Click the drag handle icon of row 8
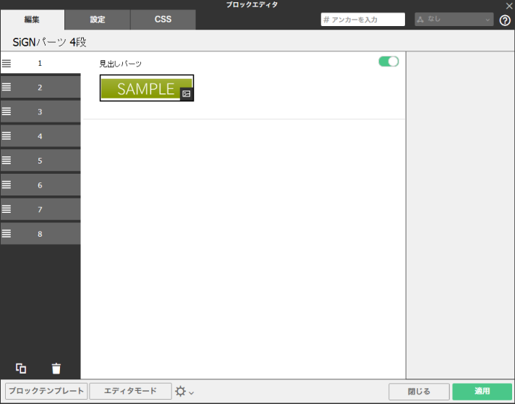Image resolution: width=515 pixels, height=404 pixels. tap(7, 233)
